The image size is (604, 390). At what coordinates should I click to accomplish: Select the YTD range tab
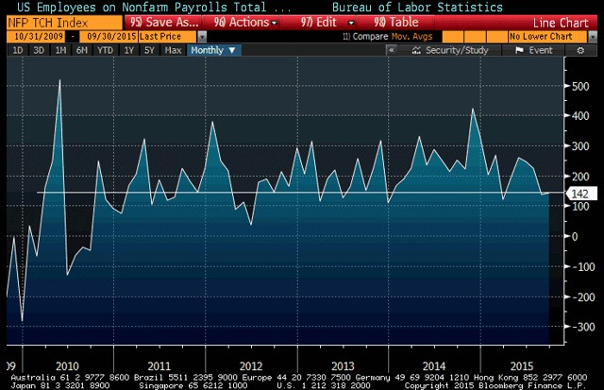105,50
